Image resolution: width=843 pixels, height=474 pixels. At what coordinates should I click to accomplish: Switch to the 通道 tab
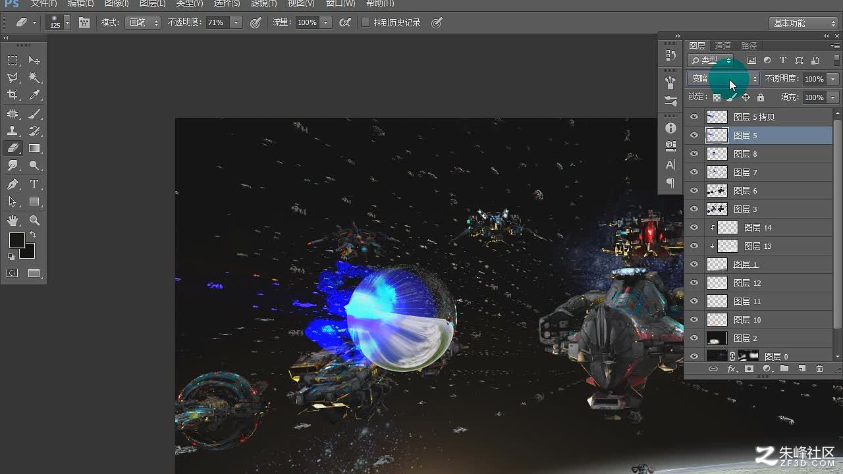click(723, 45)
